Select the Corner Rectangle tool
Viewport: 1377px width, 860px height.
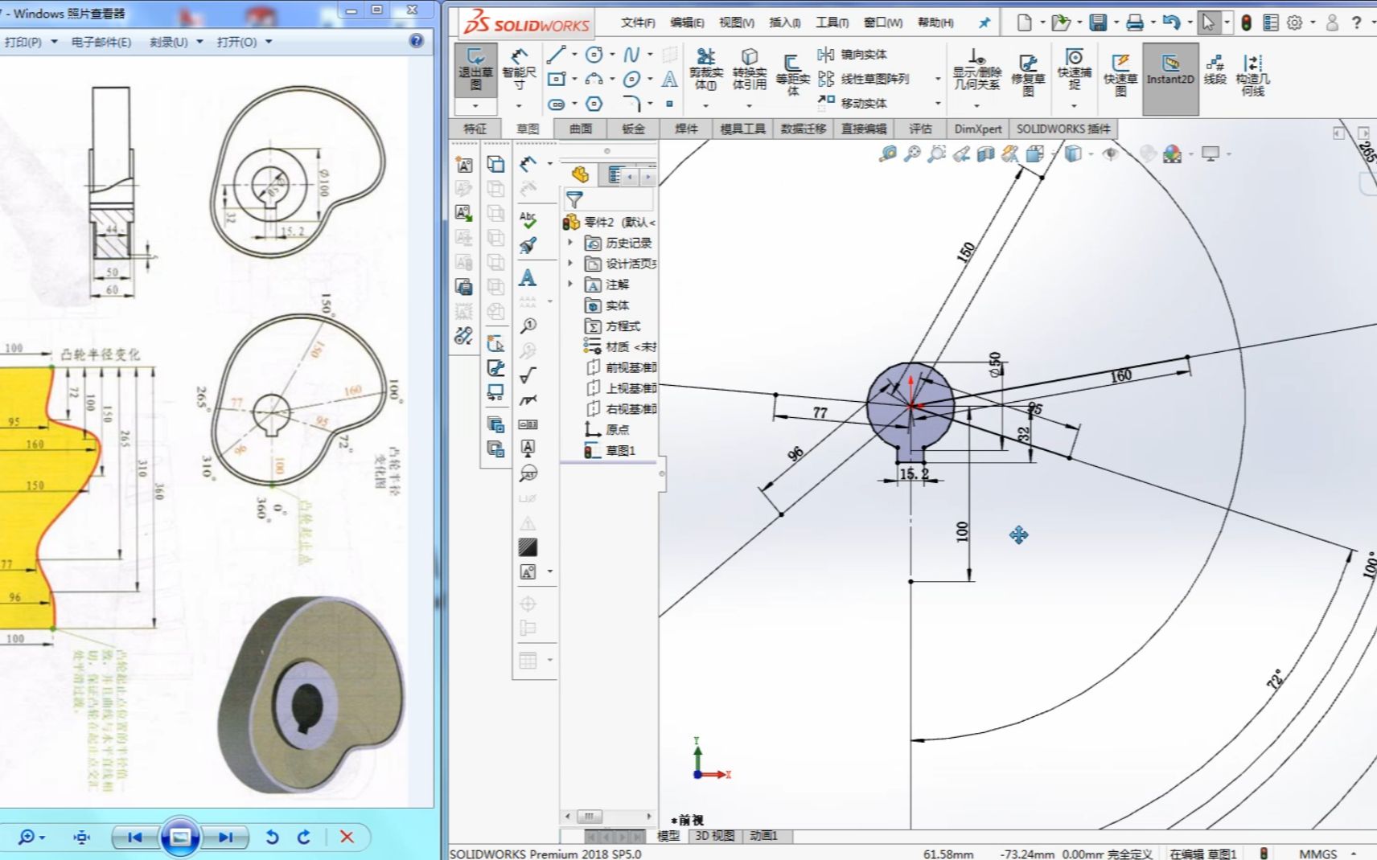(556, 79)
